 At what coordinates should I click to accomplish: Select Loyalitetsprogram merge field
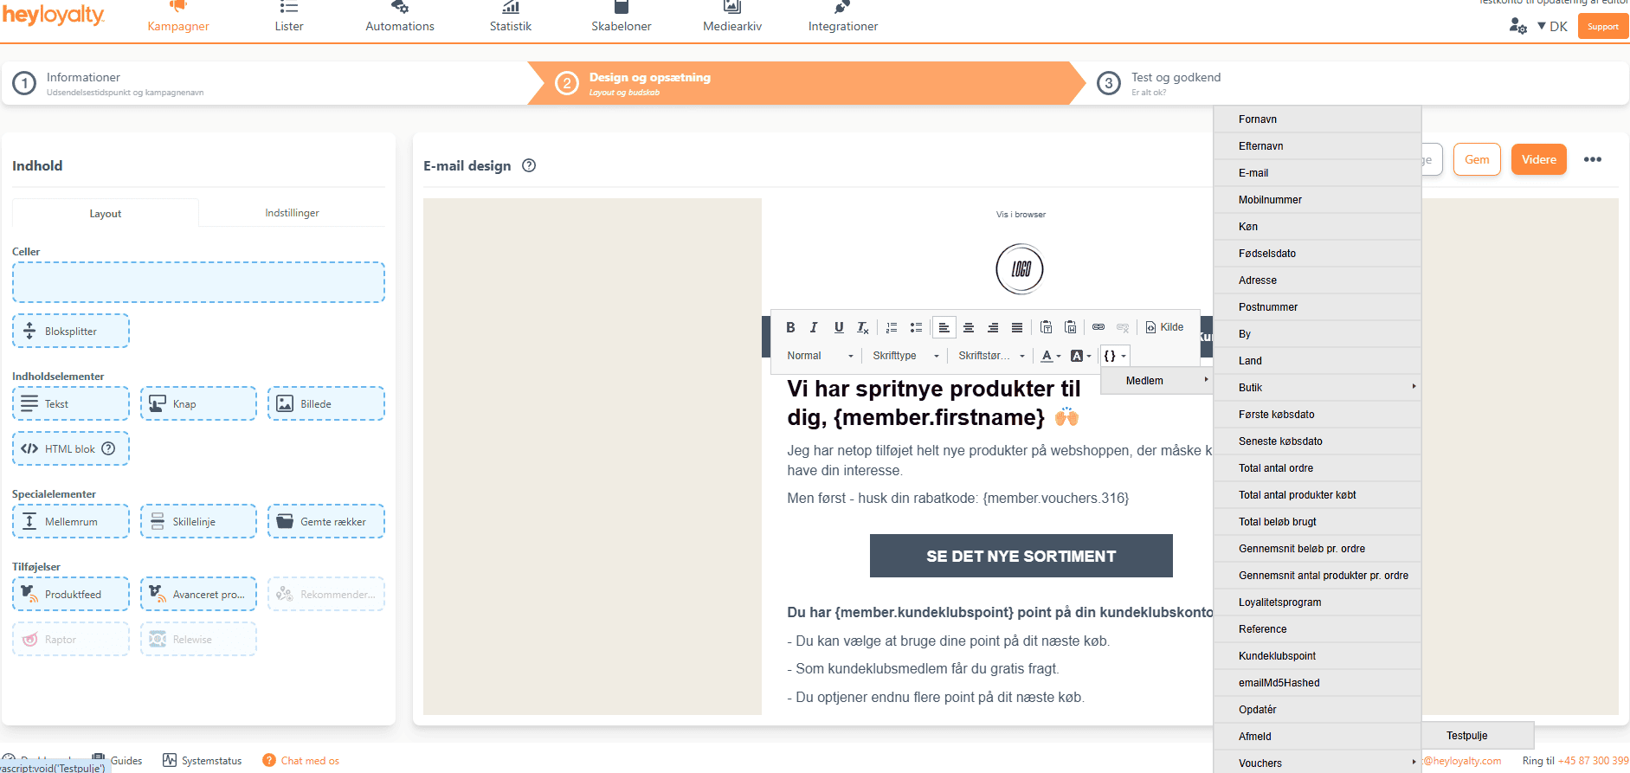click(1318, 602)
